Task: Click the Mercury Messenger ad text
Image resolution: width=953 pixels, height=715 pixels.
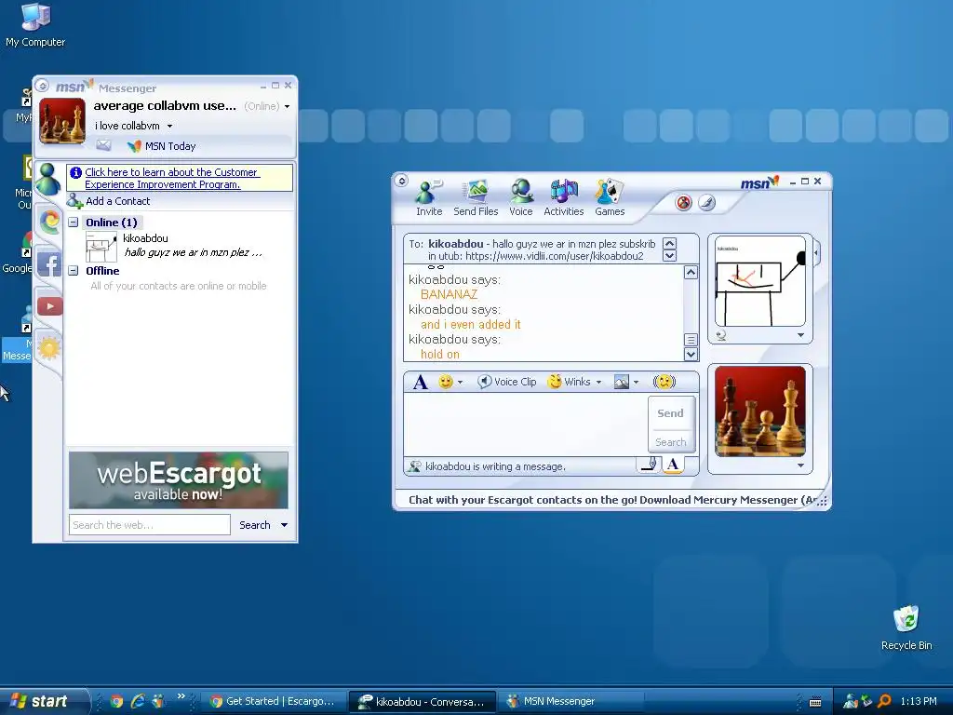Action: (x=612, y=500)
